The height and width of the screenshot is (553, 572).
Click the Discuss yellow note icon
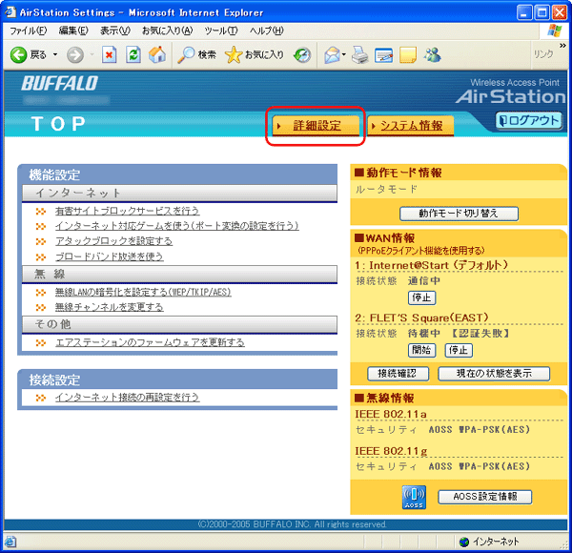click(408, 55)
